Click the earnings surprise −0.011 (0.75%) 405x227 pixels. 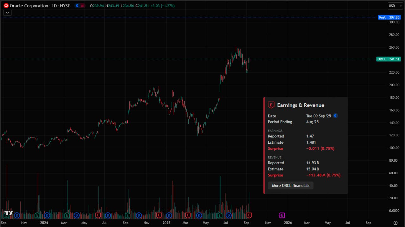tap(320, 148)
